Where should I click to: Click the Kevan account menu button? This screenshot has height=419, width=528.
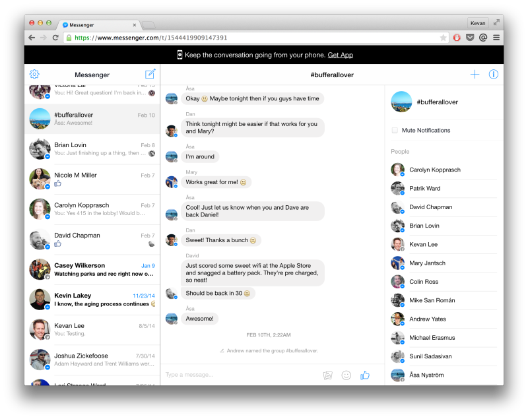[x=478, y=22]
